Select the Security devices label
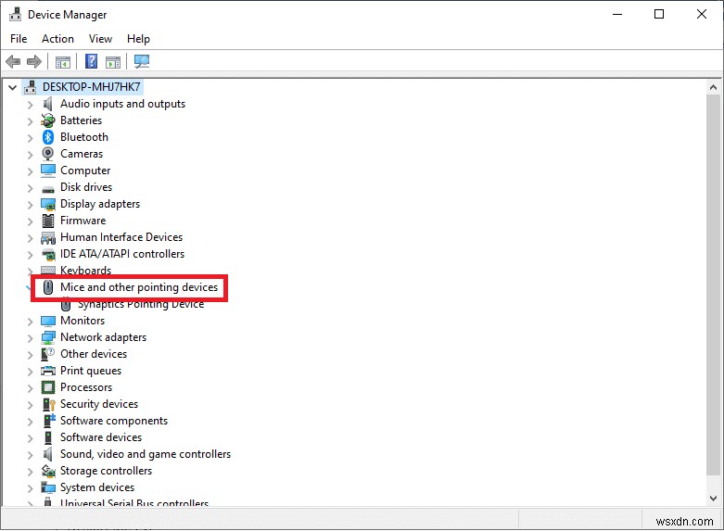The width and height of the screenshot is (724, 531). (99, 404)
